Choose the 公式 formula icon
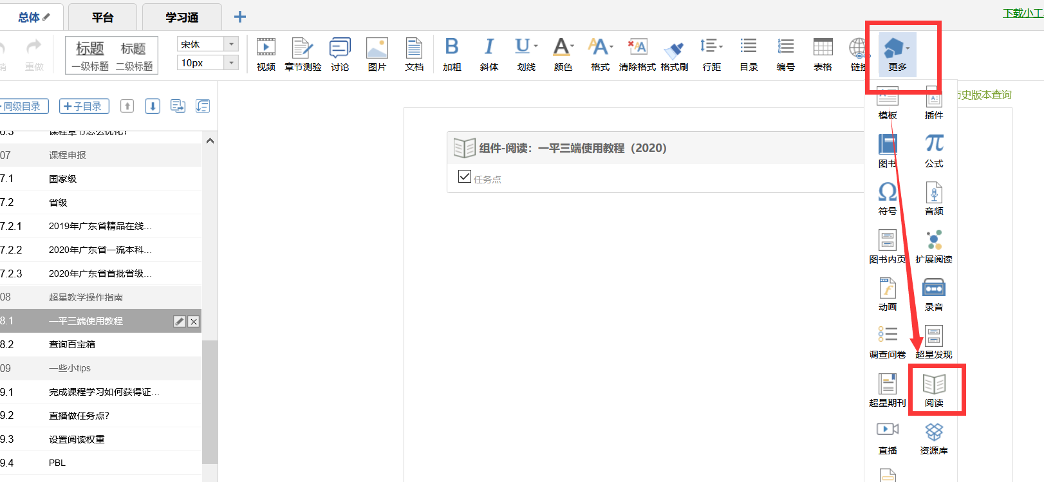The width and height of the screenshot is (1044, 482). [x=934, y=151]
